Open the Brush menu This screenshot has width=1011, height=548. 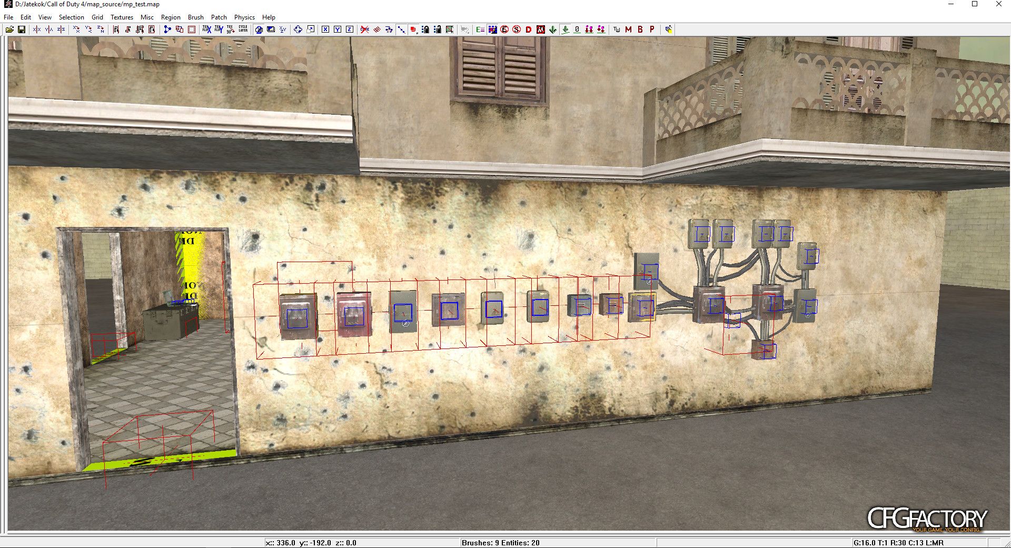click(196, 17)
